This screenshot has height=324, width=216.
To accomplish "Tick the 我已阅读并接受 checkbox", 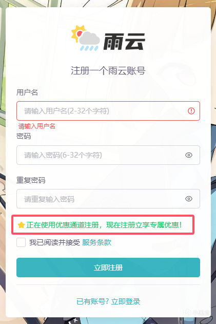I will 21,242.
